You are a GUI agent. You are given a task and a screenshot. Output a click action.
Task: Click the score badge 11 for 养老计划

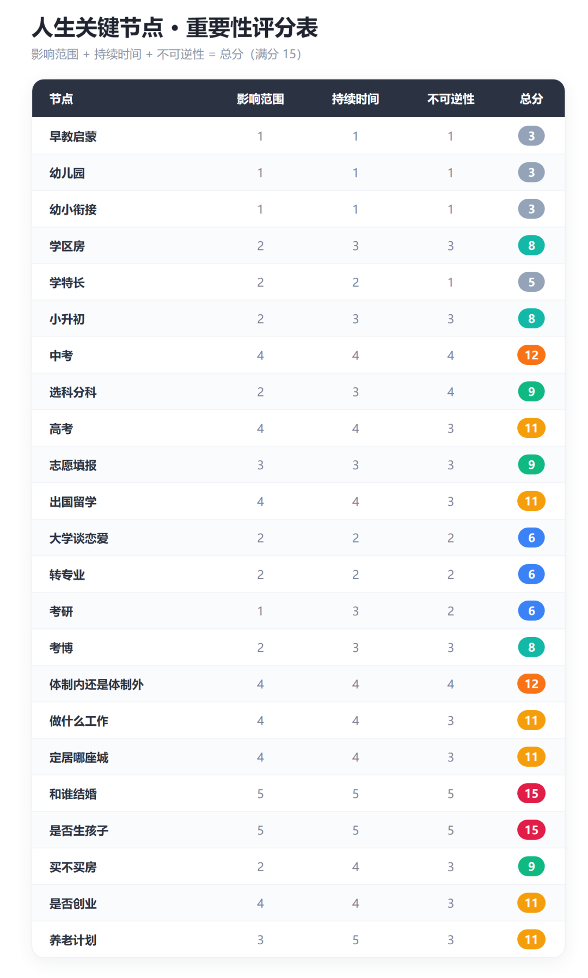(531, 939)
